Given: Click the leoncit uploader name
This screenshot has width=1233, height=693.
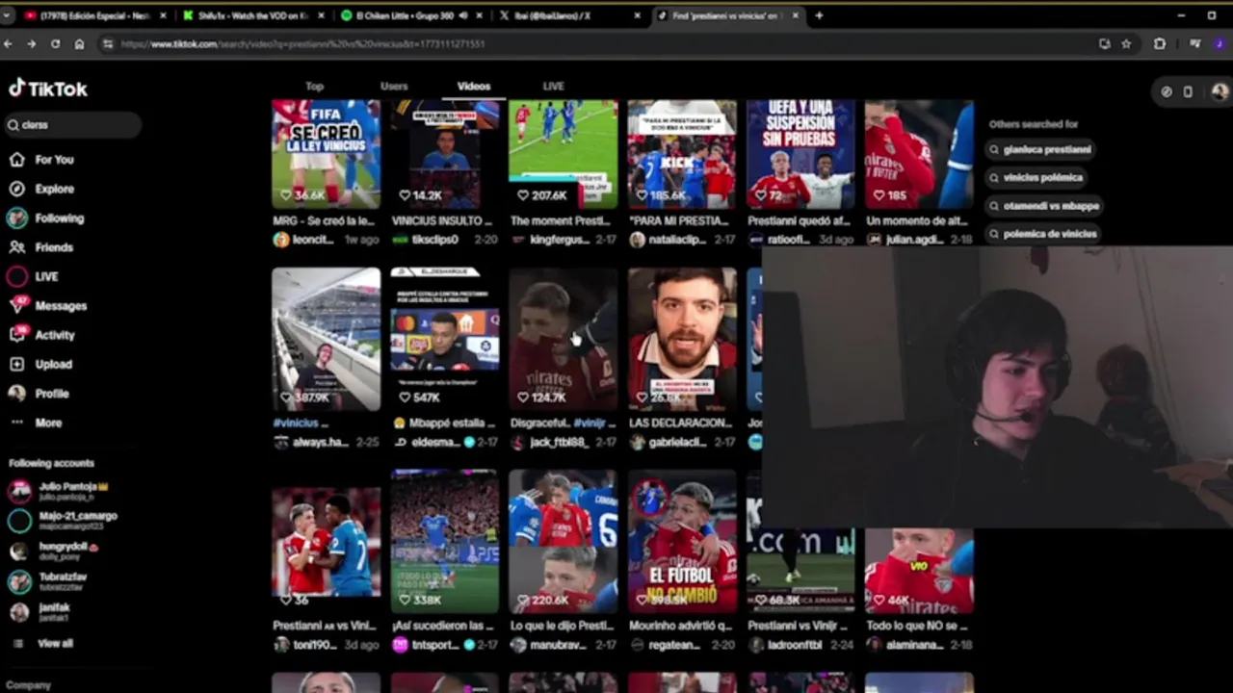Looking at the screenshot, I should 313,240.
